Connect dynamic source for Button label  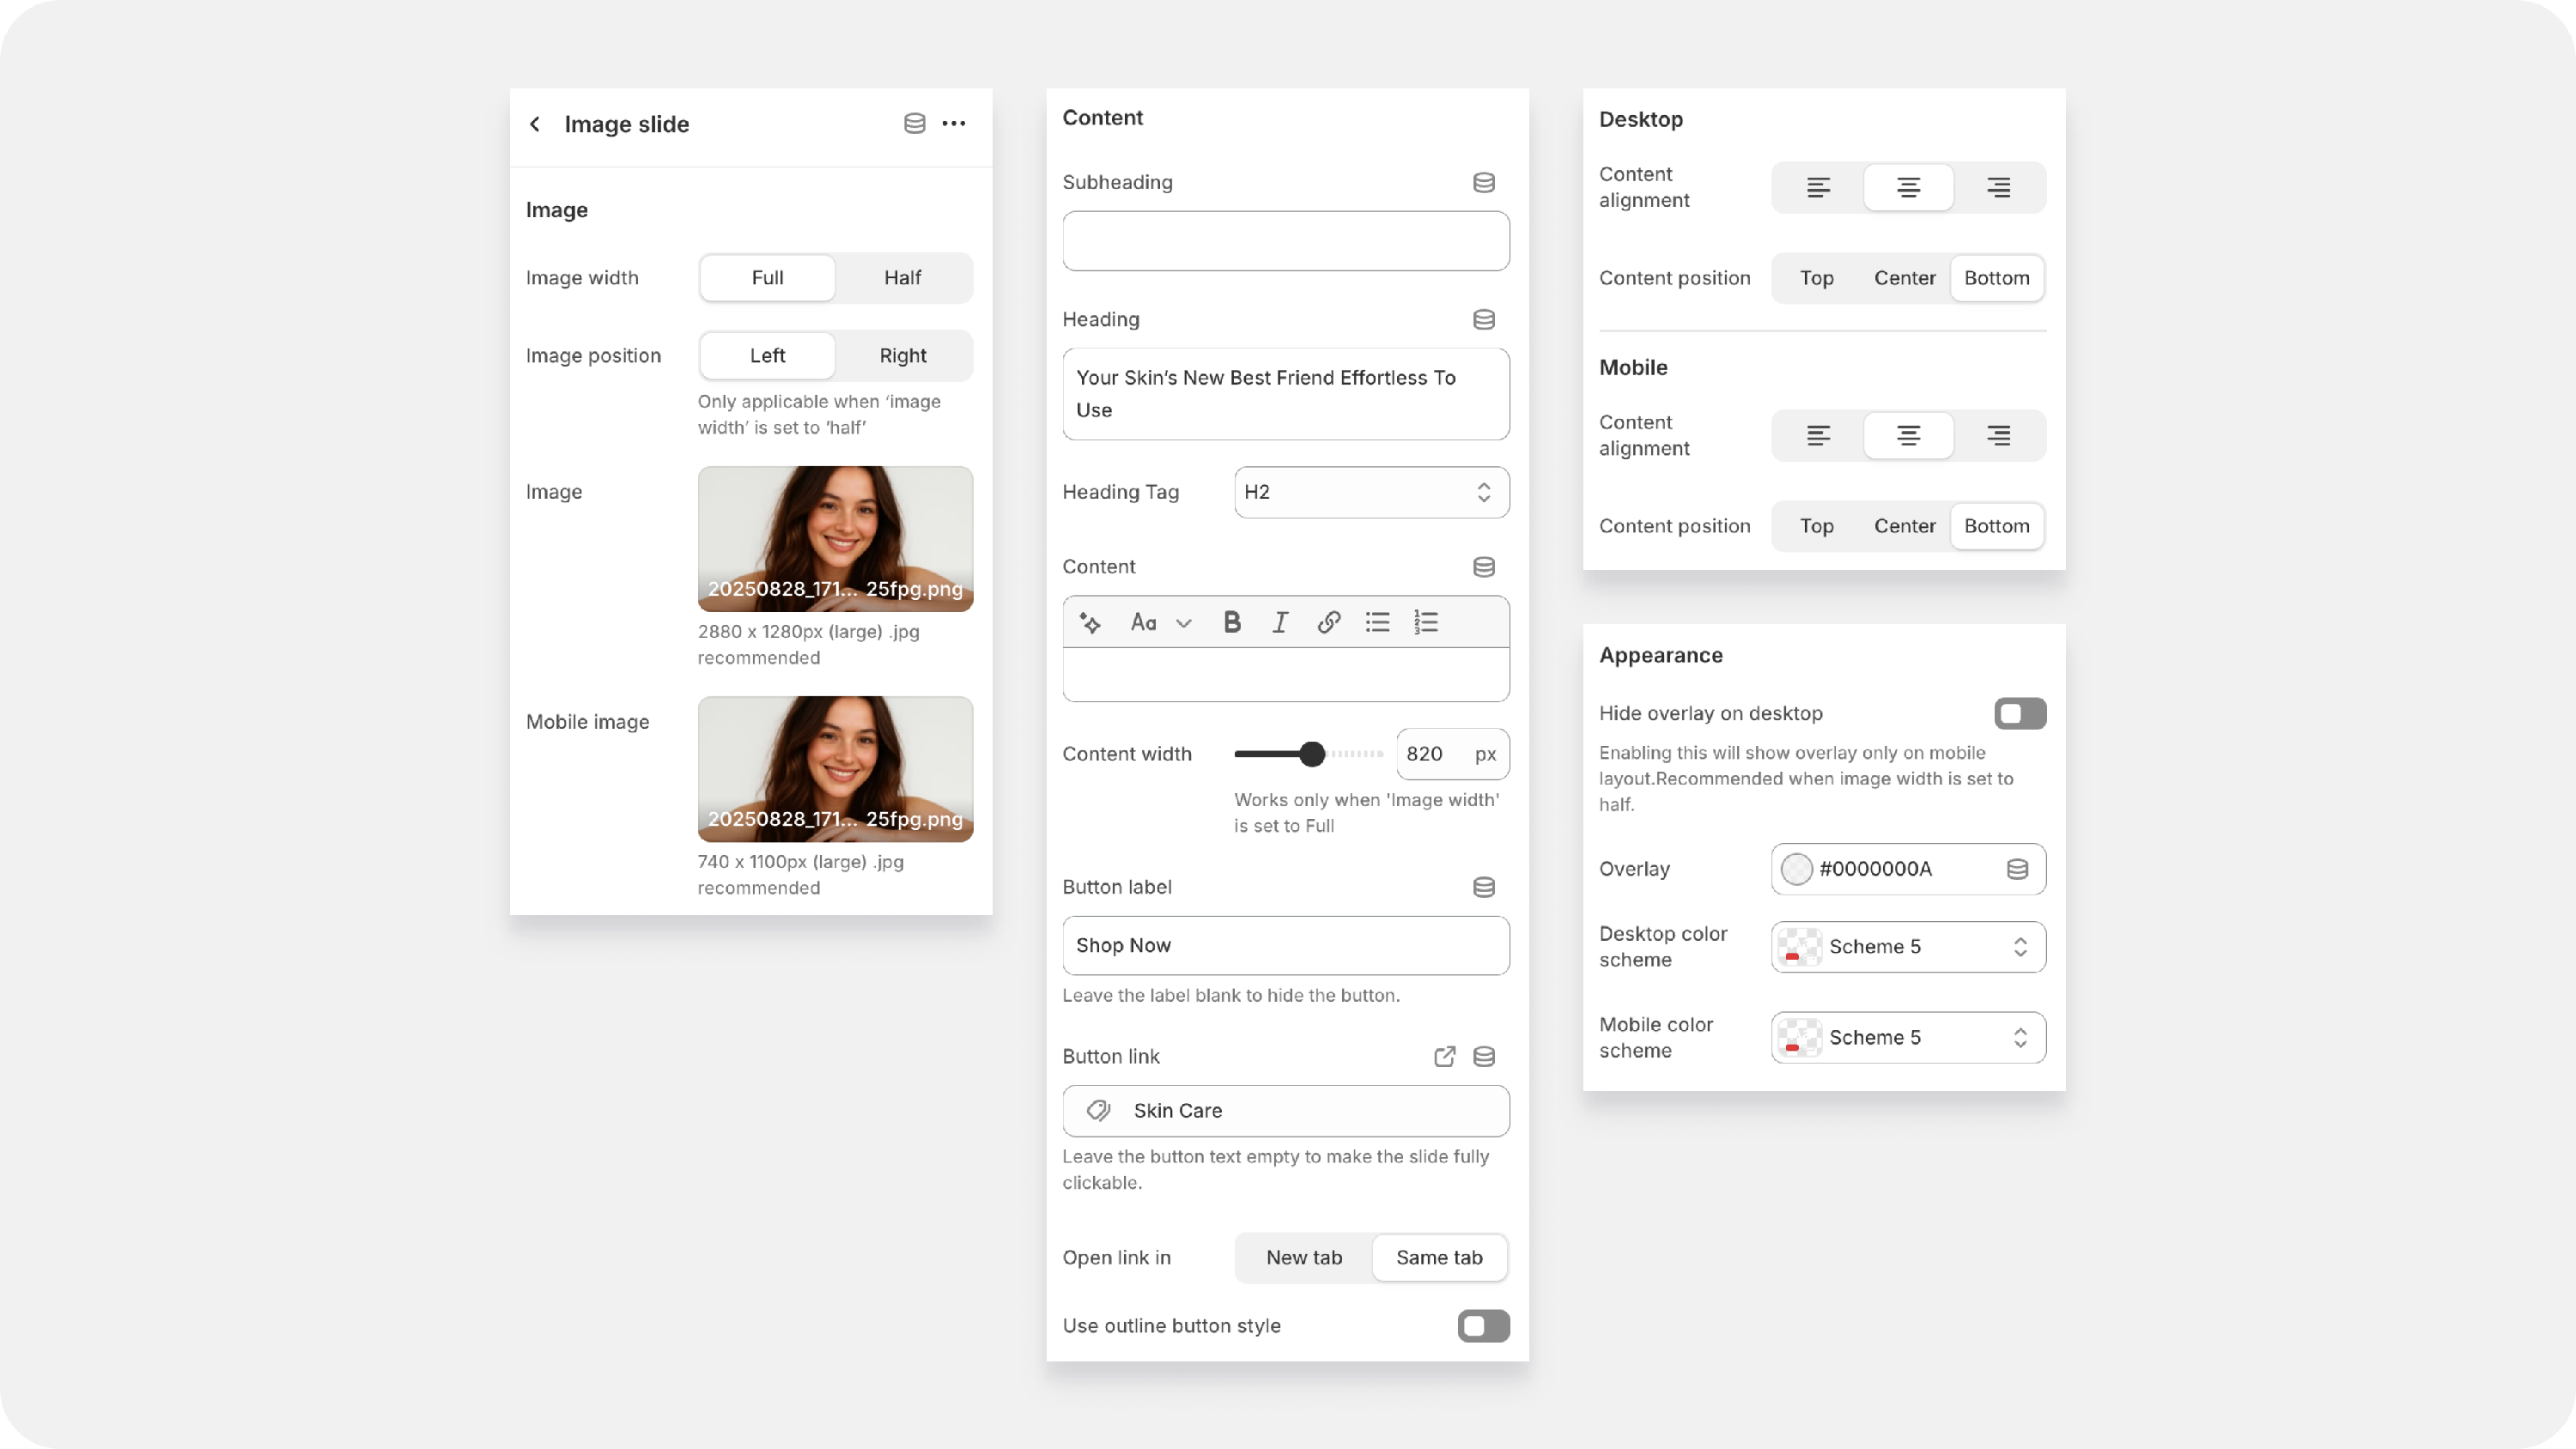pos(1484,887)
